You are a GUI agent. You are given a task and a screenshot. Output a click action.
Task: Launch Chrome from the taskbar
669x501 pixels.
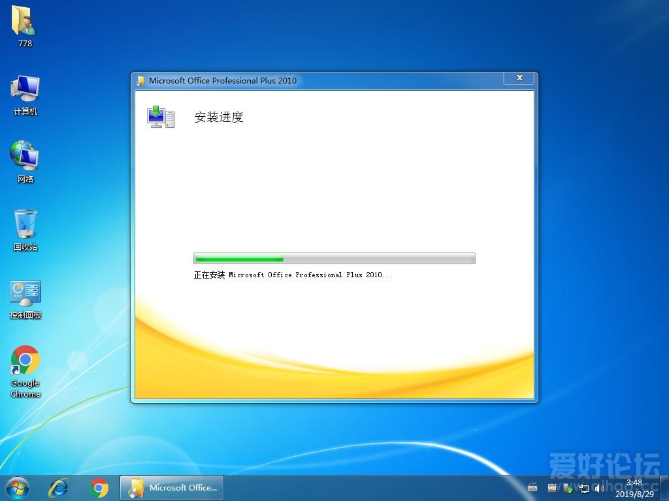[99, 488]
